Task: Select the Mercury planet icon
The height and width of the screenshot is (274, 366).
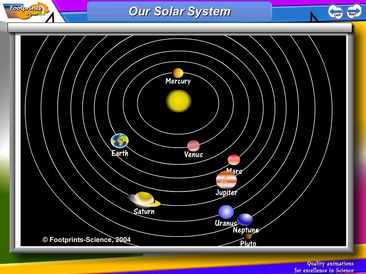Action: coord(178,73)
